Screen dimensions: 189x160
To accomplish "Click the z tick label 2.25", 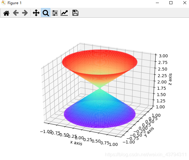I will [x=162, y=76].
